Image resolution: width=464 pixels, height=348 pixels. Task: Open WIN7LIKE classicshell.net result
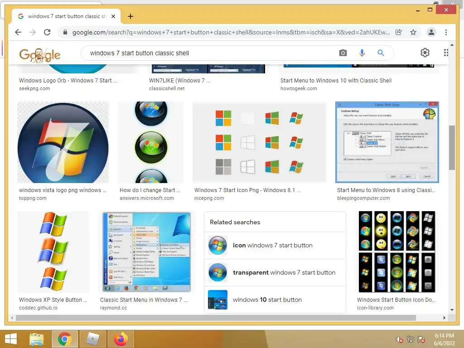pos(179,81)
